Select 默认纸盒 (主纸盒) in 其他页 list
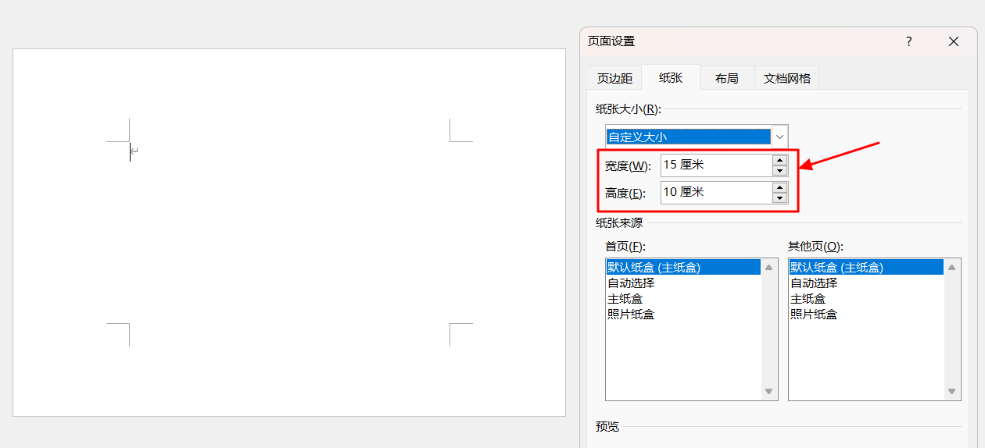The width and height of the screenshot is (985, 448). coord(866,267)
